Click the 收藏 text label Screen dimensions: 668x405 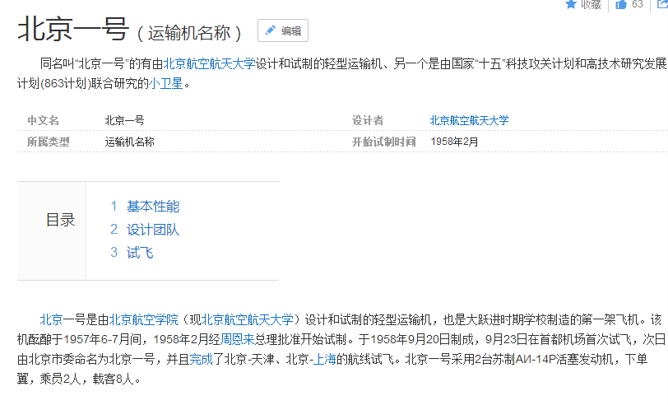[x=591, y=4]
